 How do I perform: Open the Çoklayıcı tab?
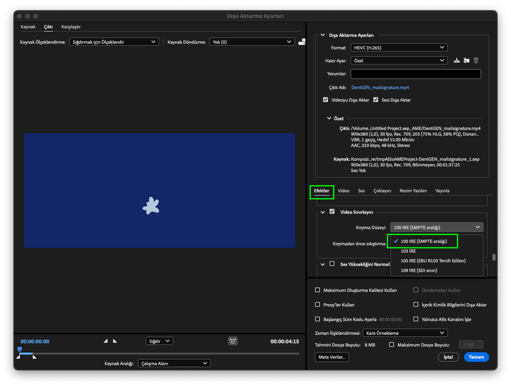[x=382, y=191]
